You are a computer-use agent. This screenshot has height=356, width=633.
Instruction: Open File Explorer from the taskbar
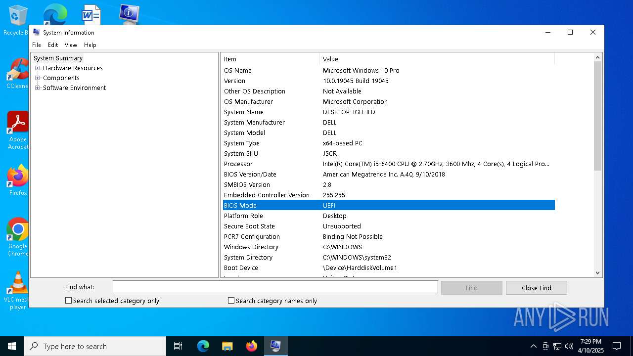click(x=227, y=346)
